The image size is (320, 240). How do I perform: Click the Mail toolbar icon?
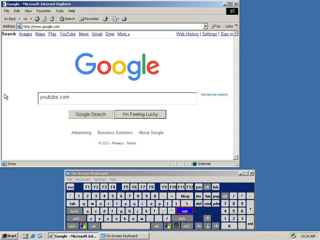[x=114, y=19]
